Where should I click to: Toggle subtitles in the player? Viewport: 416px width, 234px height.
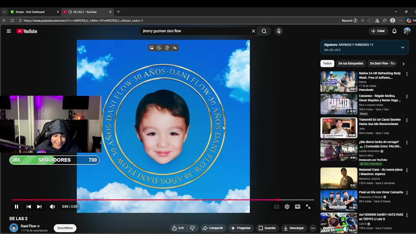277,207
